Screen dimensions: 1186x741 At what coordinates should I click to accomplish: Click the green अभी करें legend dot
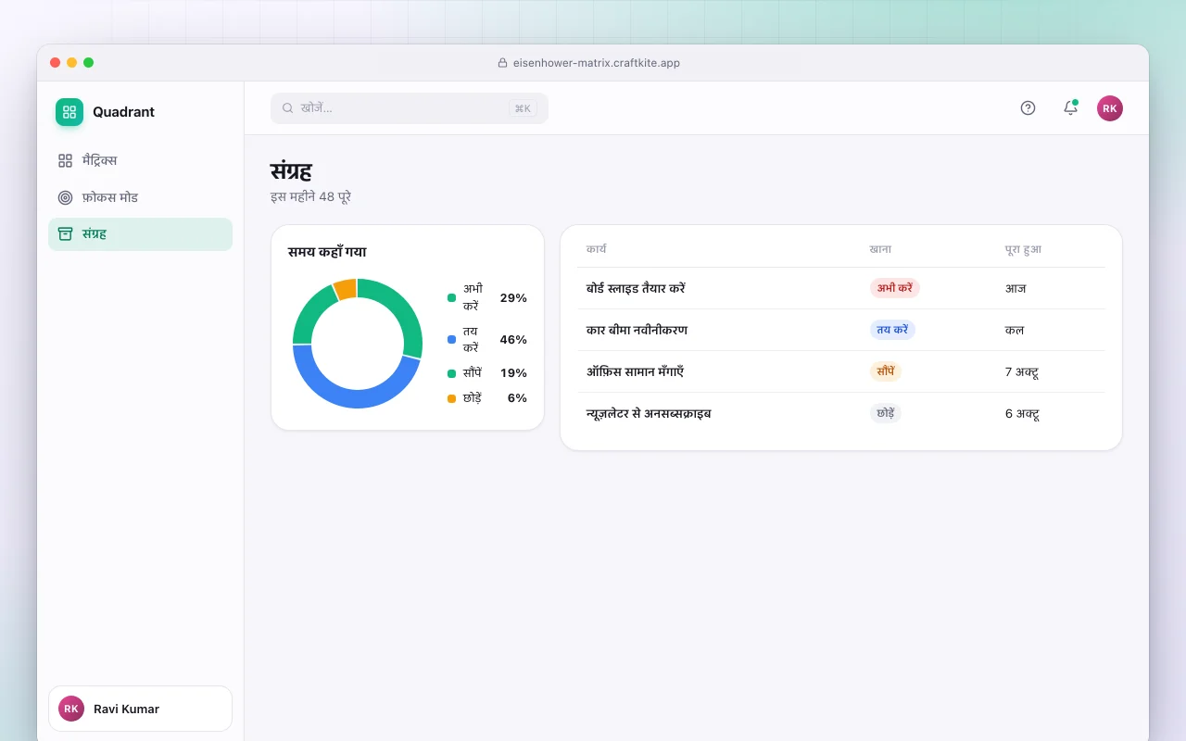click(x=451, y=297)
